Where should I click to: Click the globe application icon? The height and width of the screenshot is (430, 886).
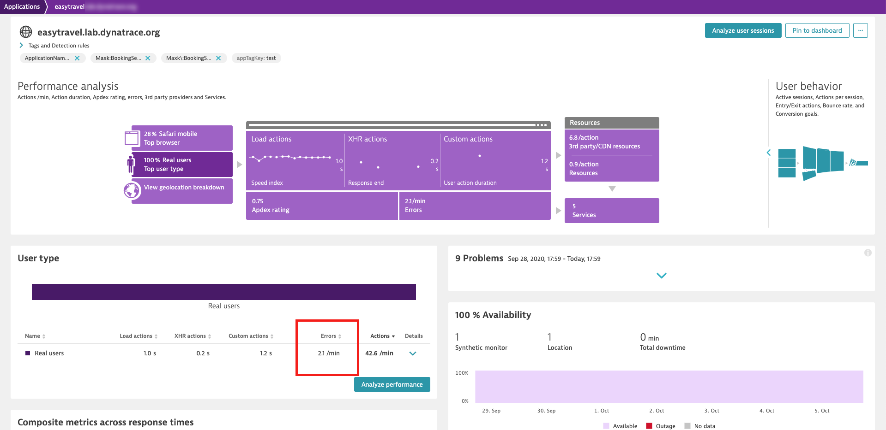pos(26,32)
